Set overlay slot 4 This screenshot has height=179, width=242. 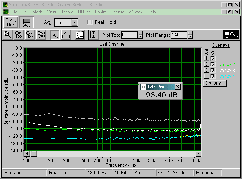[207, 76]
